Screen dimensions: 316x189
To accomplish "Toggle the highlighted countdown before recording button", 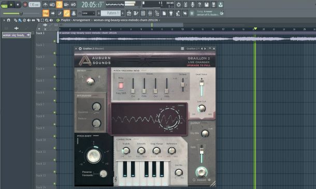I will [59, 5].
